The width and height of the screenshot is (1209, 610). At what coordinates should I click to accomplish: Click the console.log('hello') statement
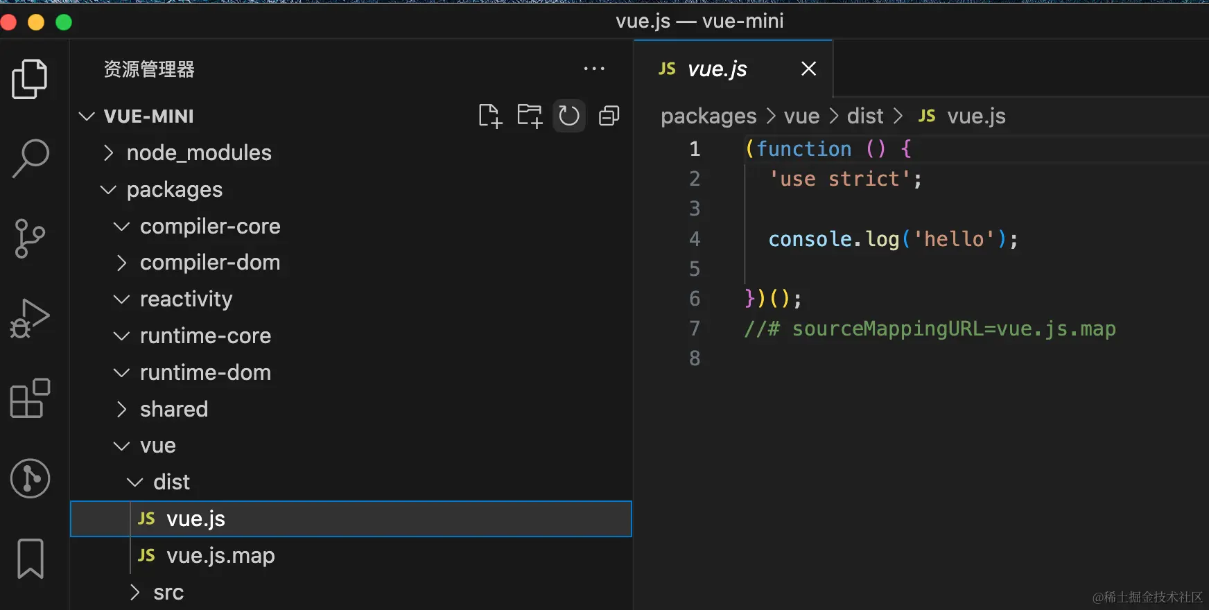coord(894,239)
